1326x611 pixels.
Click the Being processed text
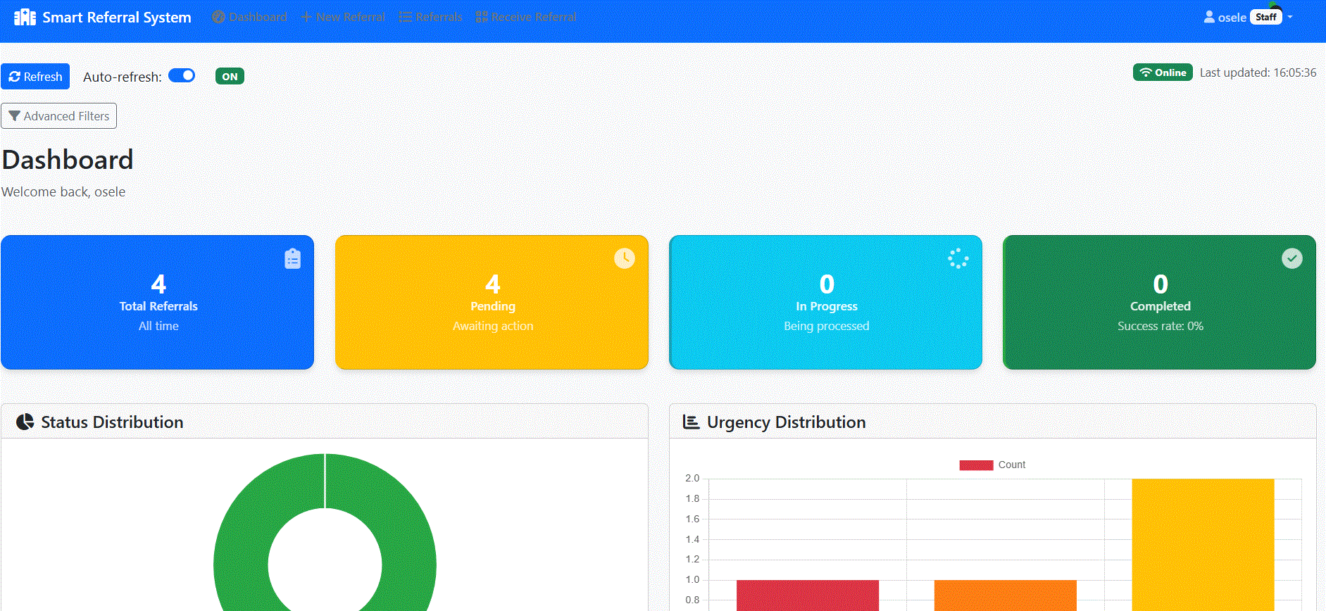pyautogui.click(x=827, y=326)
